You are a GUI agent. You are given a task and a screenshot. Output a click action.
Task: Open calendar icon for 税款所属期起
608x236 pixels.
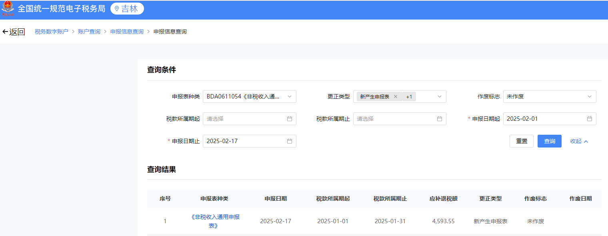[290, 119]
